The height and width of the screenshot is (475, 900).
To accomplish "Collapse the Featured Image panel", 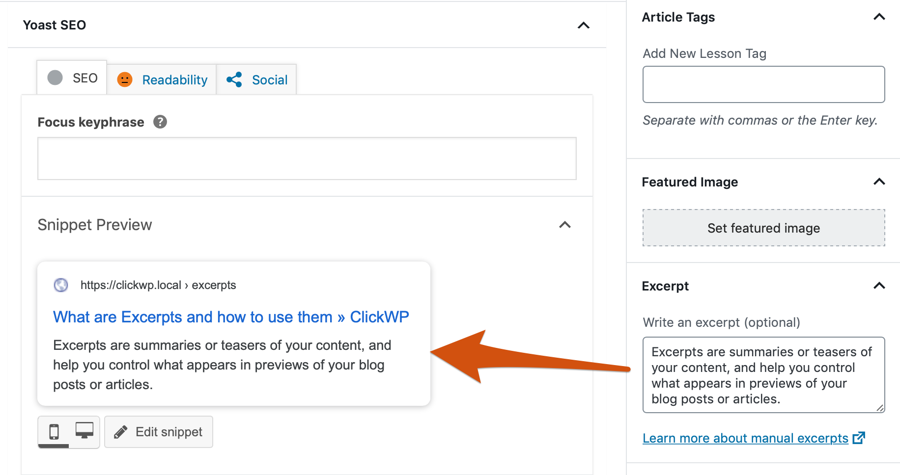I will tap(879, 182).
